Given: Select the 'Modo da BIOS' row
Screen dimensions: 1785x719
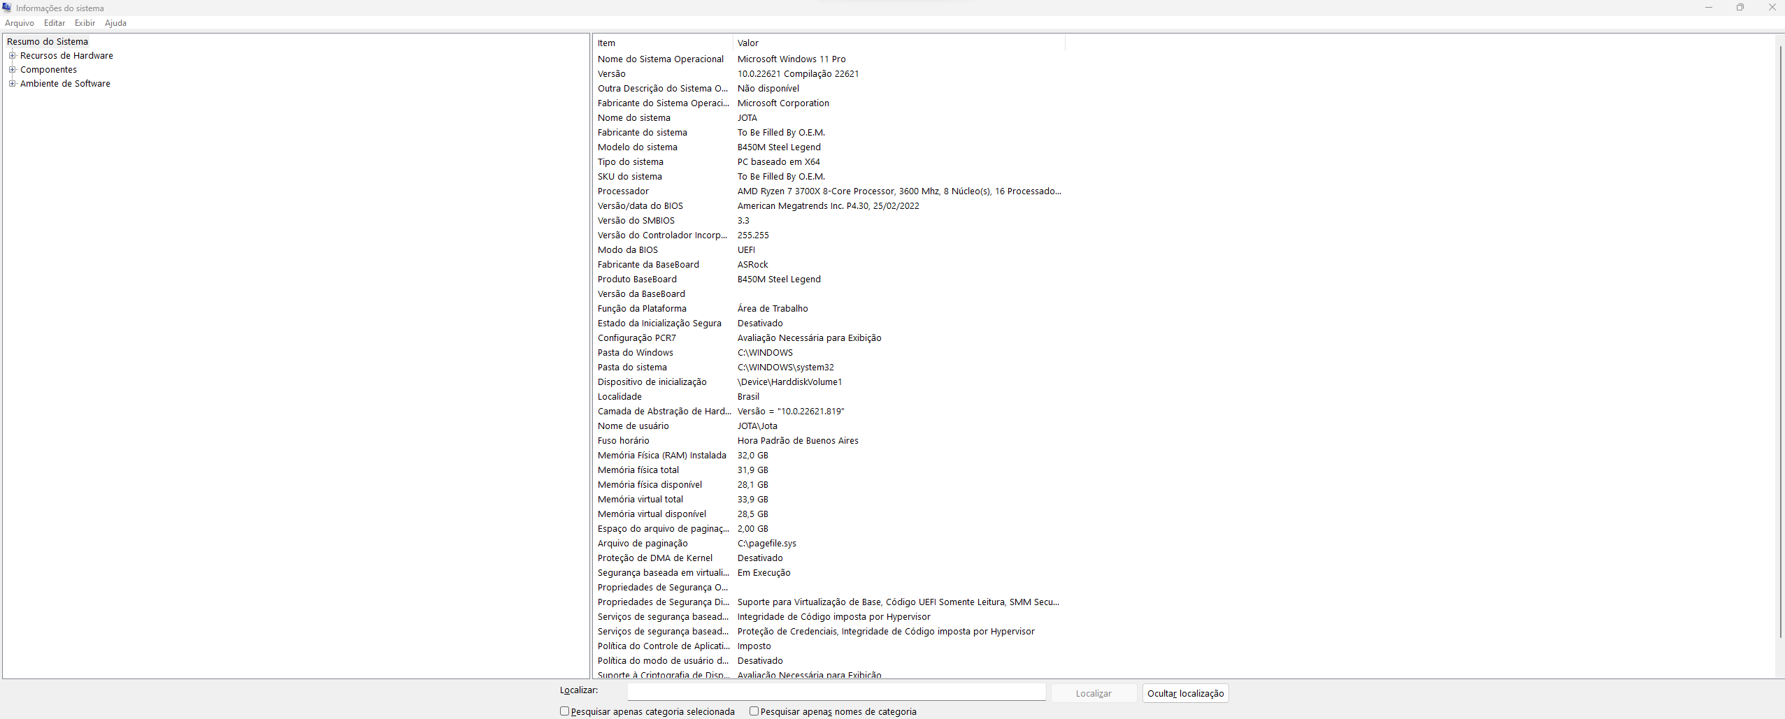Looking at the screenshot, I should pyautogui.click(x=829, y=249).
